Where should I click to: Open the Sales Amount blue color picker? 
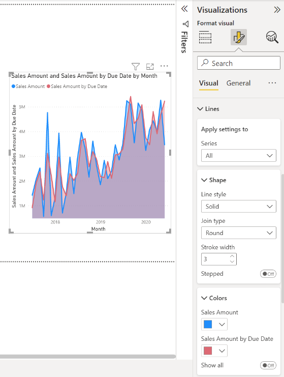(x=214, y=325)
